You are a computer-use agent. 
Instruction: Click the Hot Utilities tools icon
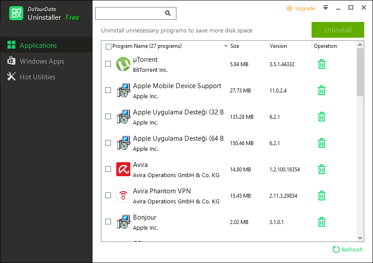11,77
